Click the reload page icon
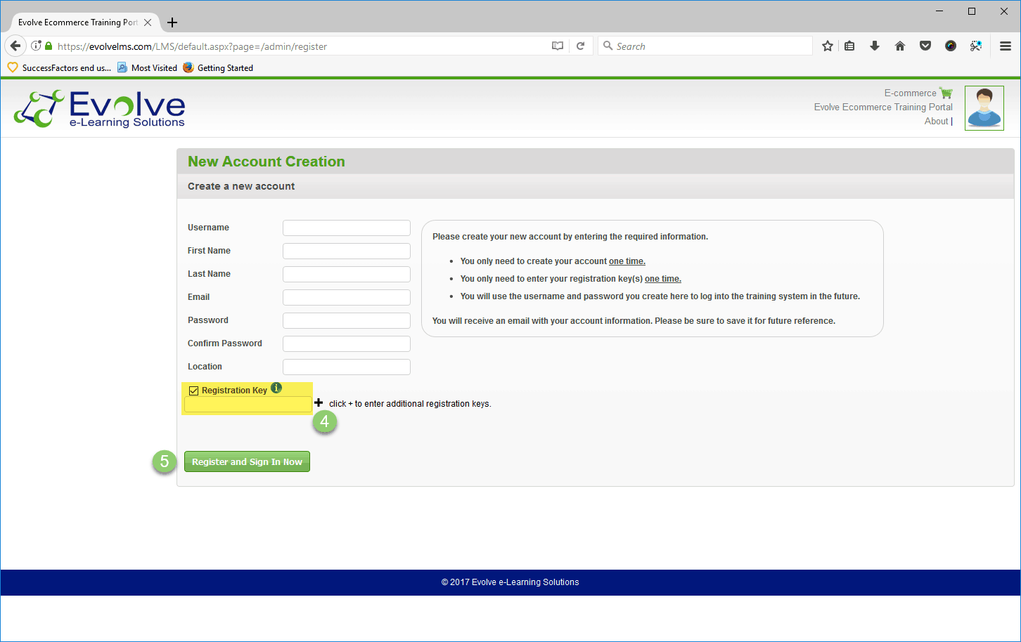The width and height of the screenshot is (1021, 642). (581, 46)
